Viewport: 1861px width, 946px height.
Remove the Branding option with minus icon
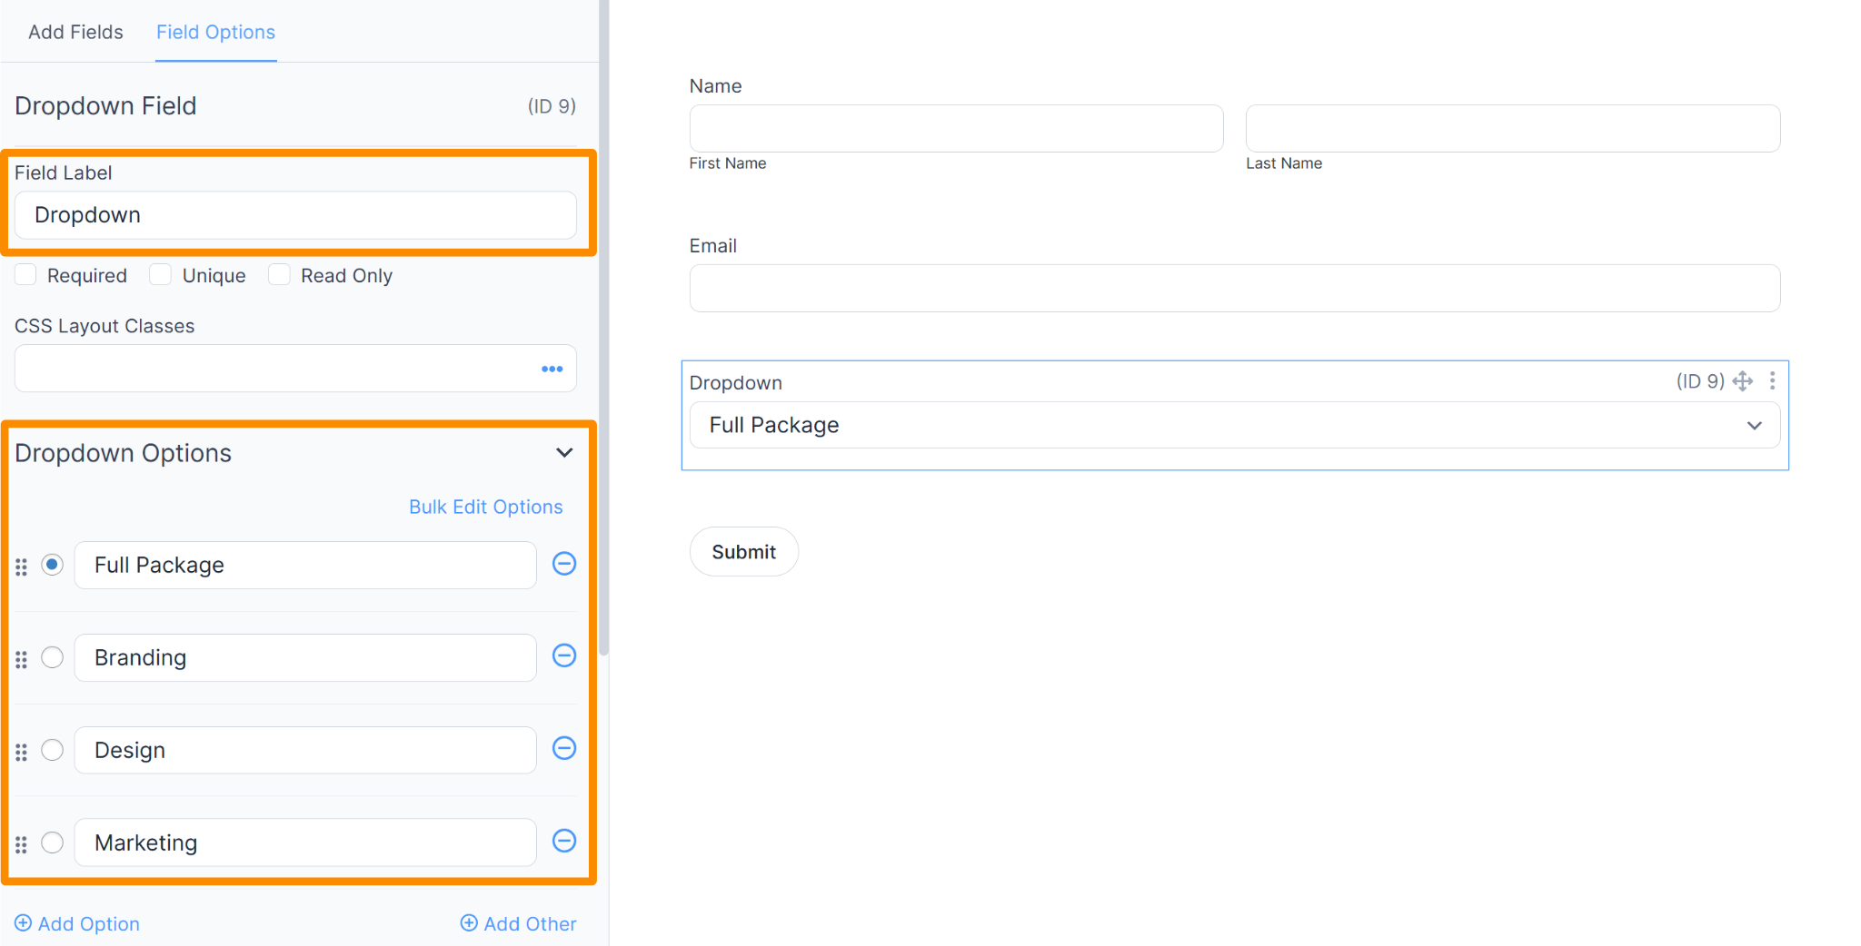[564, 655]
